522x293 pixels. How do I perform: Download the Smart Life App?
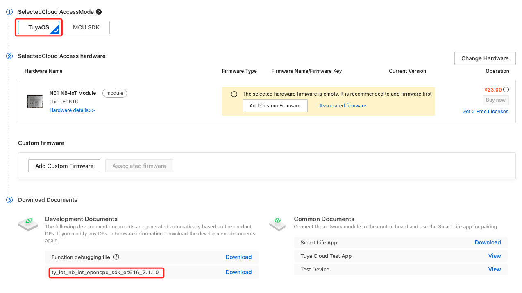(488, 242)
